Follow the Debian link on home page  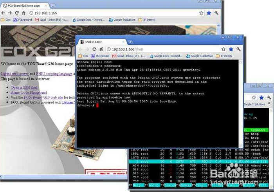[68, 102]
